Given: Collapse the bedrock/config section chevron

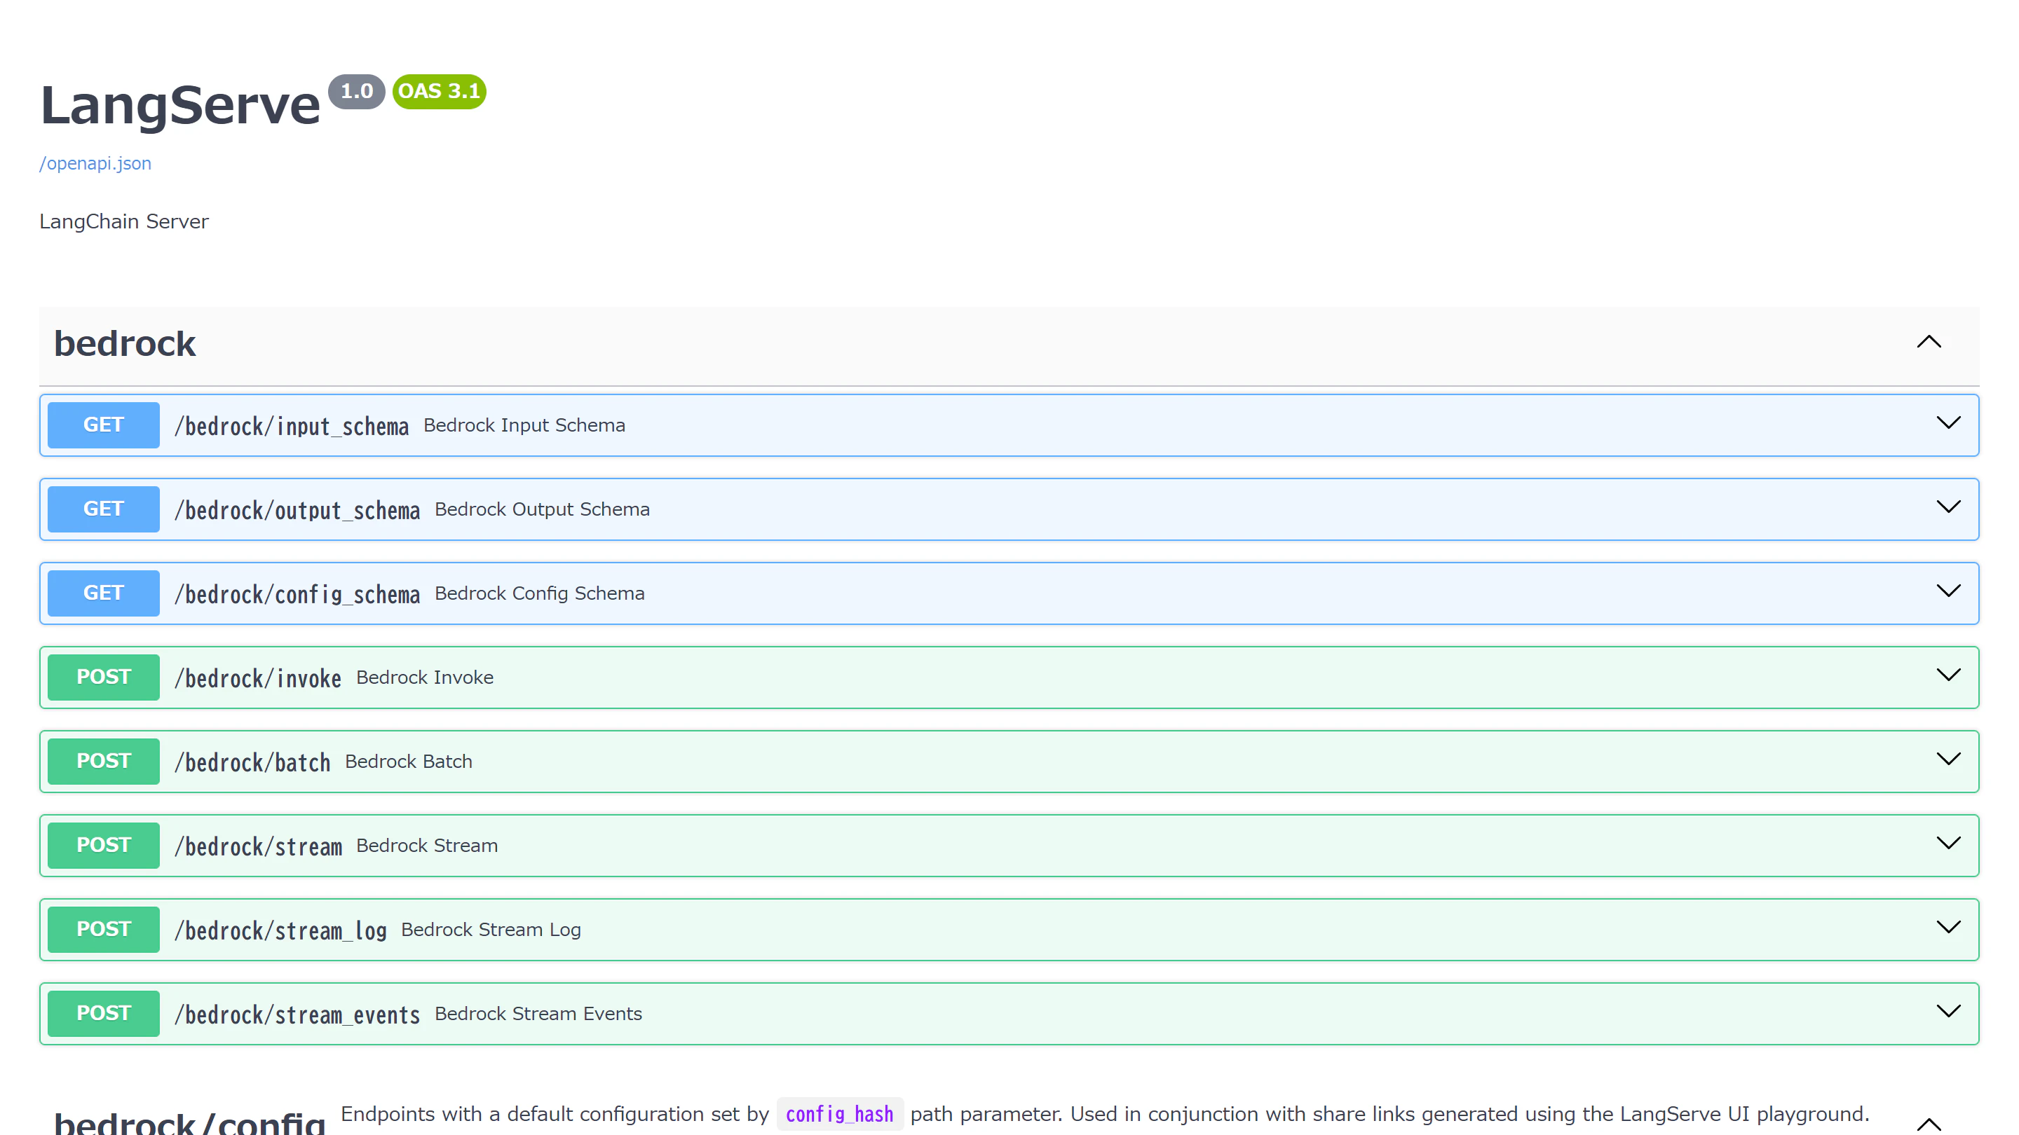Looking at the screenshot, I should tap(1929, 1124).
